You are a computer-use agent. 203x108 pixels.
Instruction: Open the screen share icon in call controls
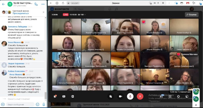[64, 96]
